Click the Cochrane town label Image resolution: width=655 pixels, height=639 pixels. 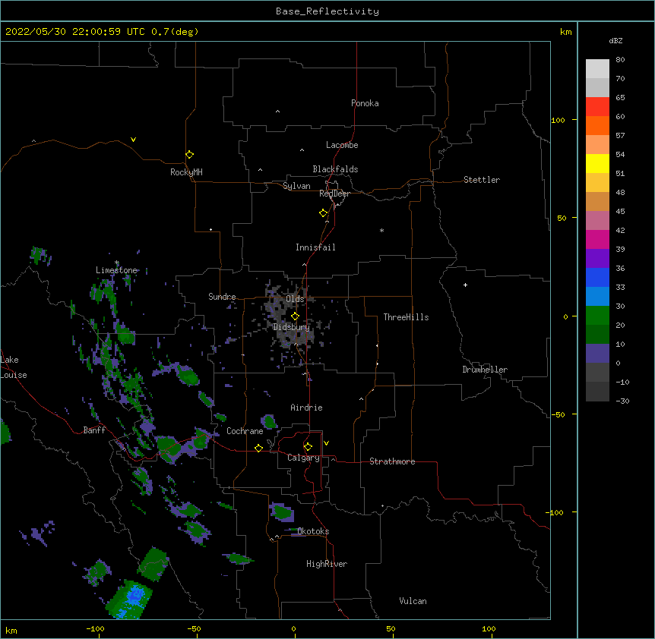[x=245, y=431]
